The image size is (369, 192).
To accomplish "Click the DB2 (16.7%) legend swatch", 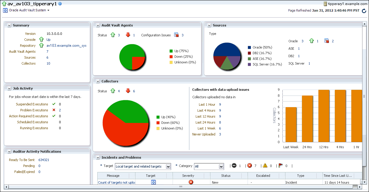I will pyautogui.click(x=249, y=53).
